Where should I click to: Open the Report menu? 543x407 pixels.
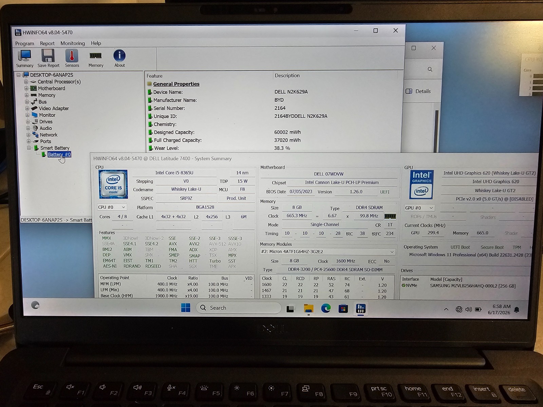point(47,43)
